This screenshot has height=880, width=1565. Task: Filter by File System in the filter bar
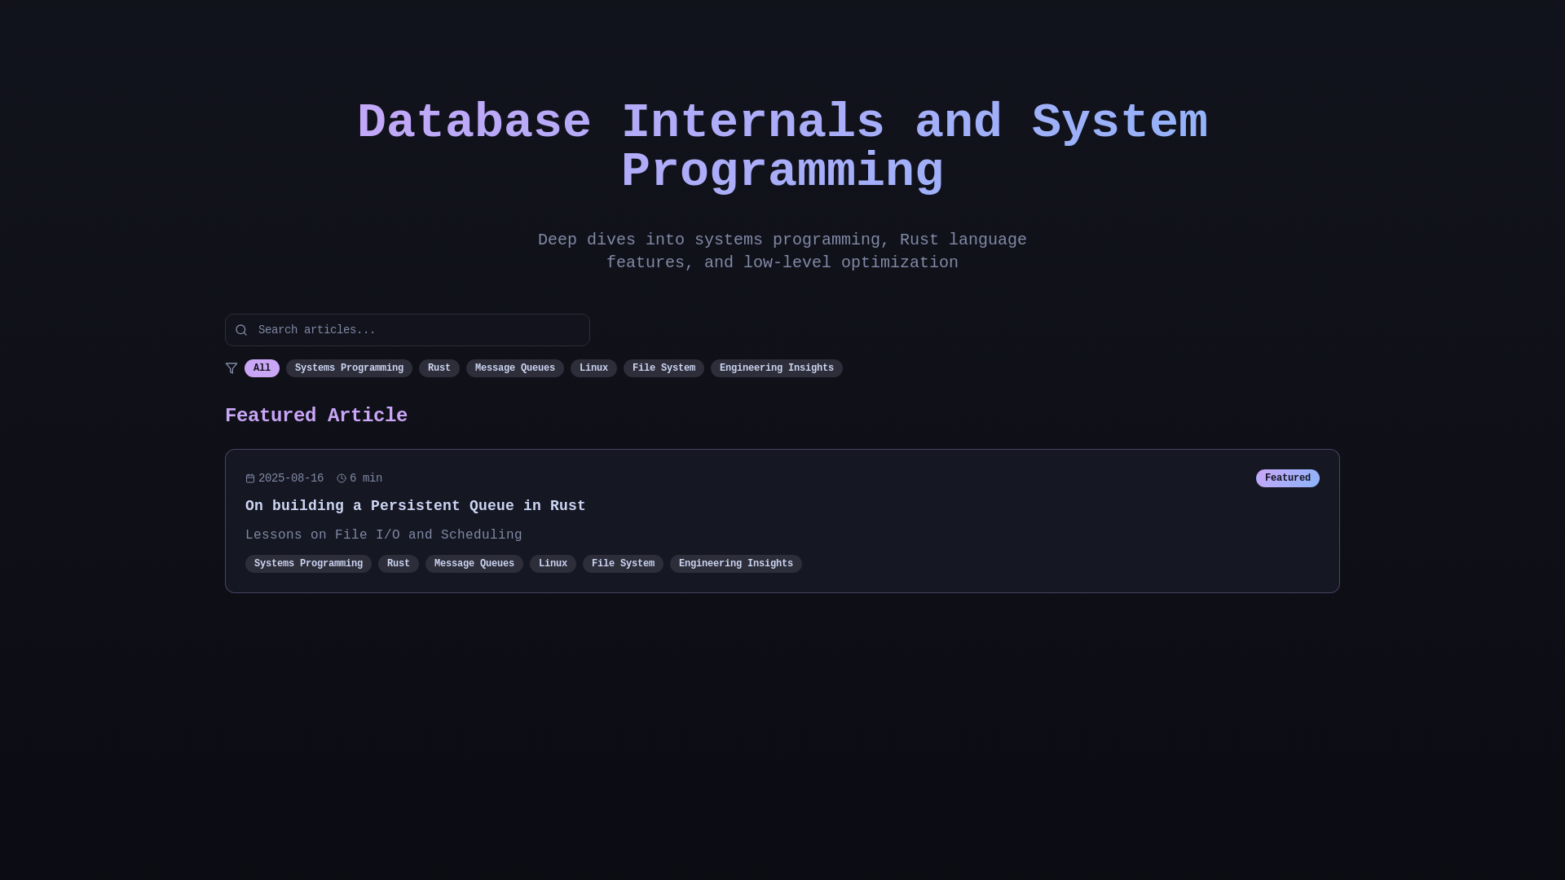(663, 368)
